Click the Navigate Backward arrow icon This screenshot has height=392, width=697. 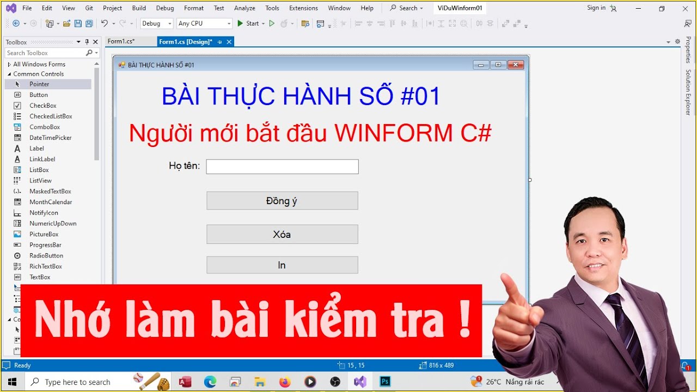[16, 23]
